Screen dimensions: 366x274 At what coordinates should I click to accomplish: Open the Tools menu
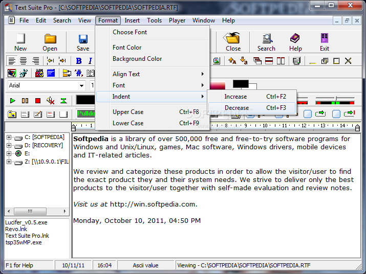click(x=154, y=20)
